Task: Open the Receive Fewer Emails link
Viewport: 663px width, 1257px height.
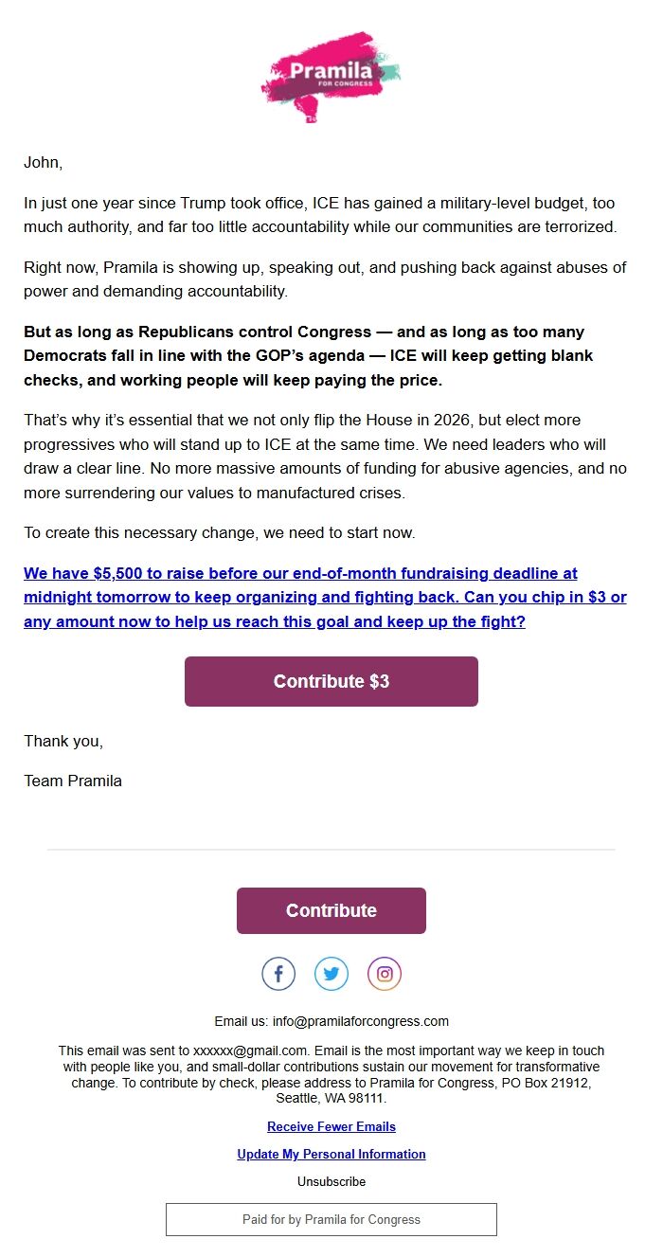Action: click(x=331, y=1126)
